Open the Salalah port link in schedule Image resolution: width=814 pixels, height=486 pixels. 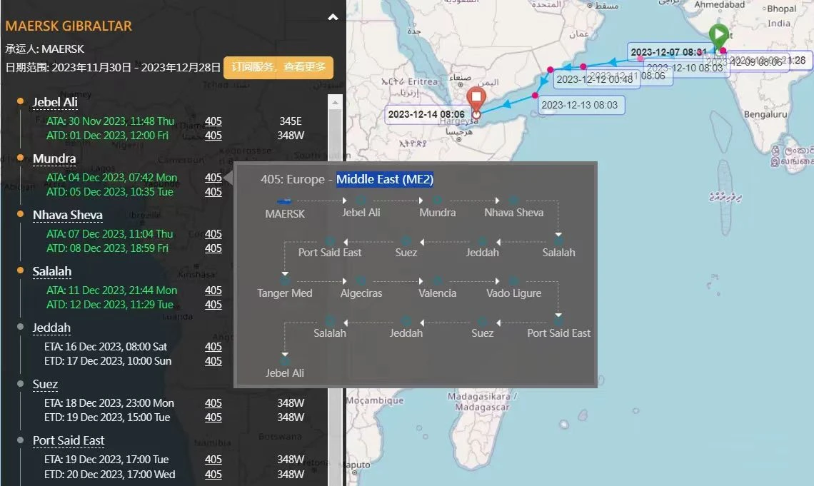pos(52,272)
